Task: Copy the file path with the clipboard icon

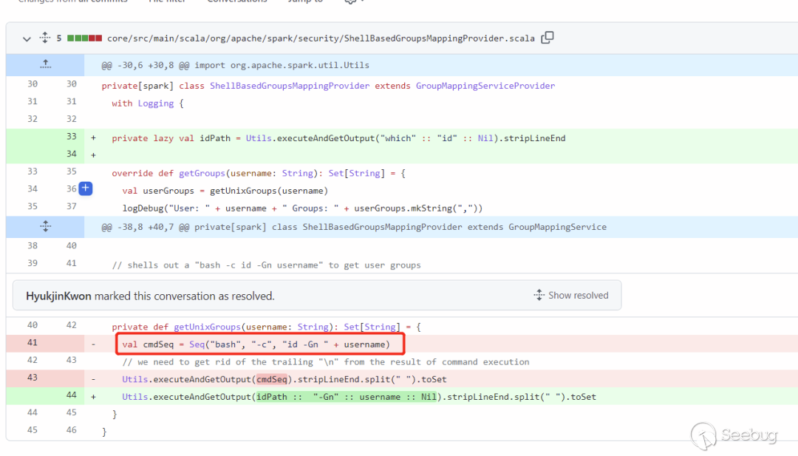Action: coord(548,38)
